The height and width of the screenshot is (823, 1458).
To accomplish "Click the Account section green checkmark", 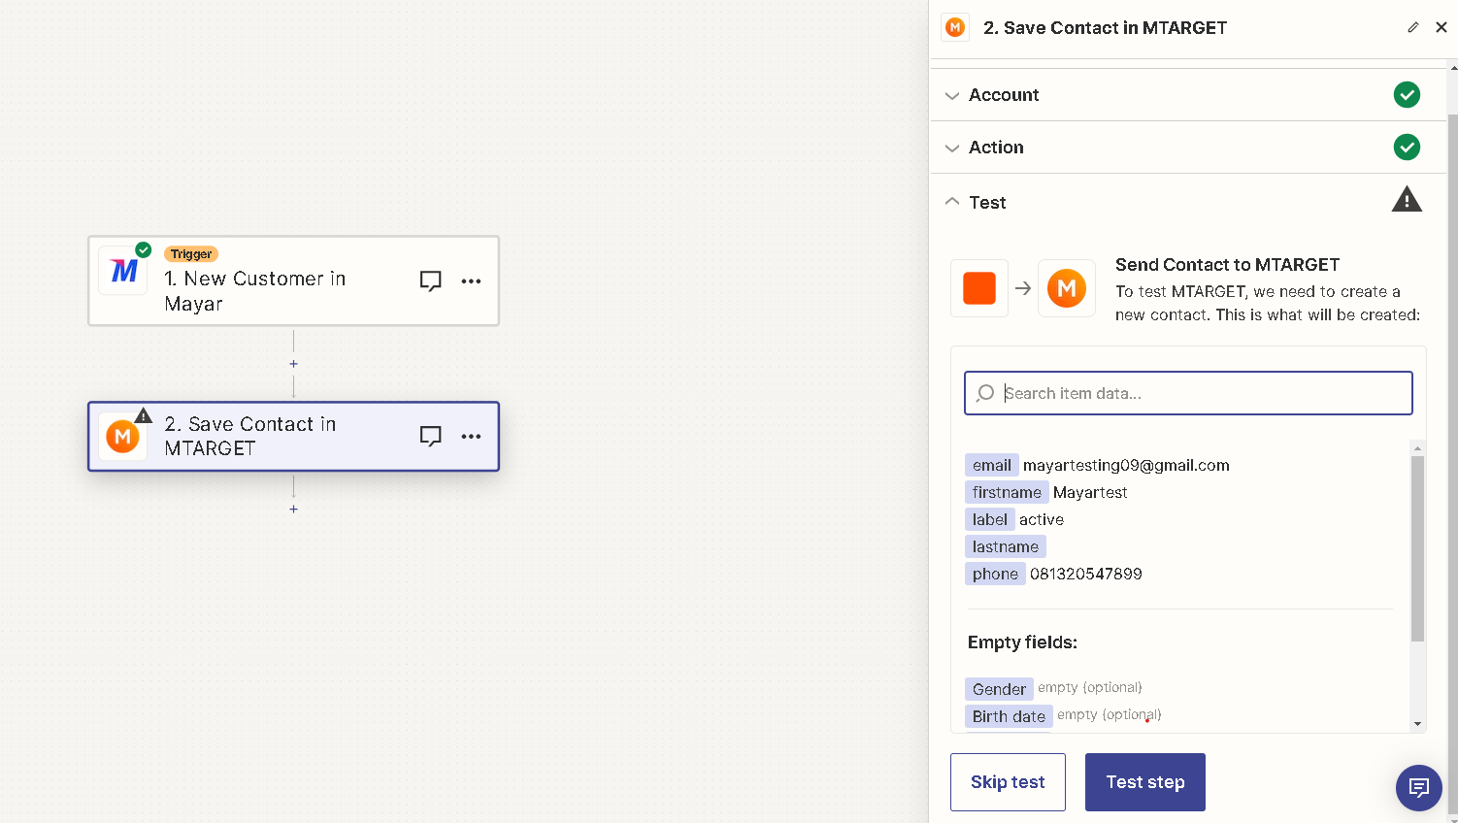I will [1407, 94].
